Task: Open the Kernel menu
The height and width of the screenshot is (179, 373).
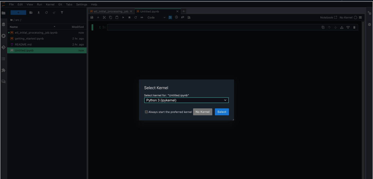Action: click(50, 4)
